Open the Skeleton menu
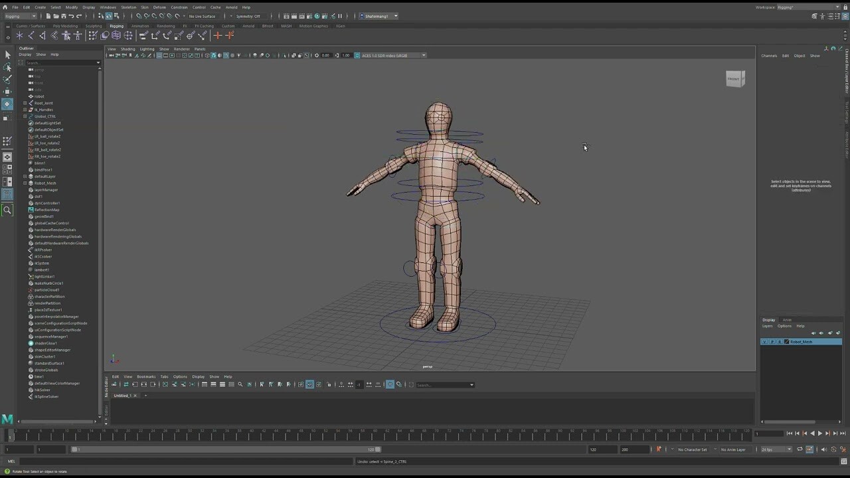Image resolution: width=850 pixels, height=478 pixels. pos(129,7)
